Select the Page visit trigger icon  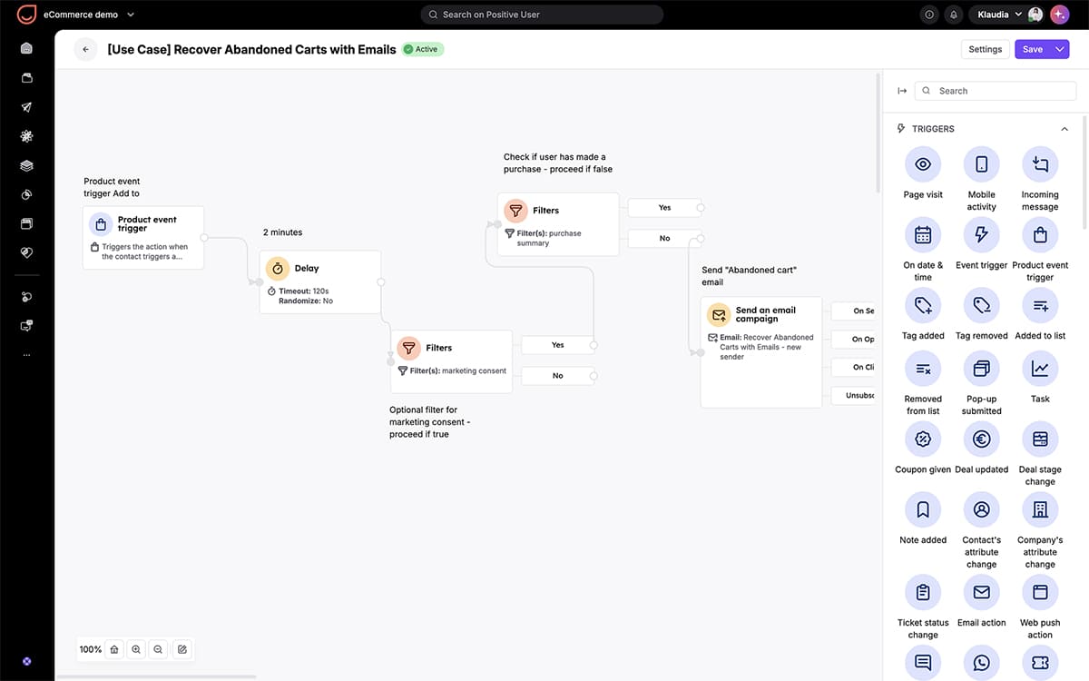923,164
